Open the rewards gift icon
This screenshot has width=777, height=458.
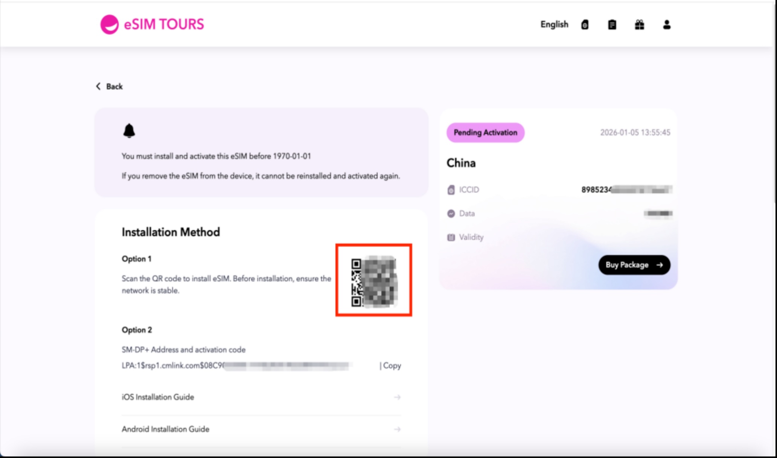click(639, 24)
